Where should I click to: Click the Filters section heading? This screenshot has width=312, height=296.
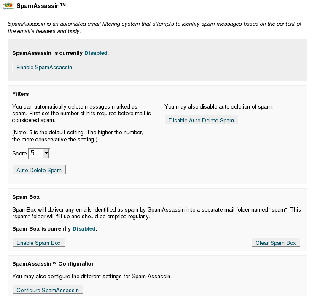[21, 94]
